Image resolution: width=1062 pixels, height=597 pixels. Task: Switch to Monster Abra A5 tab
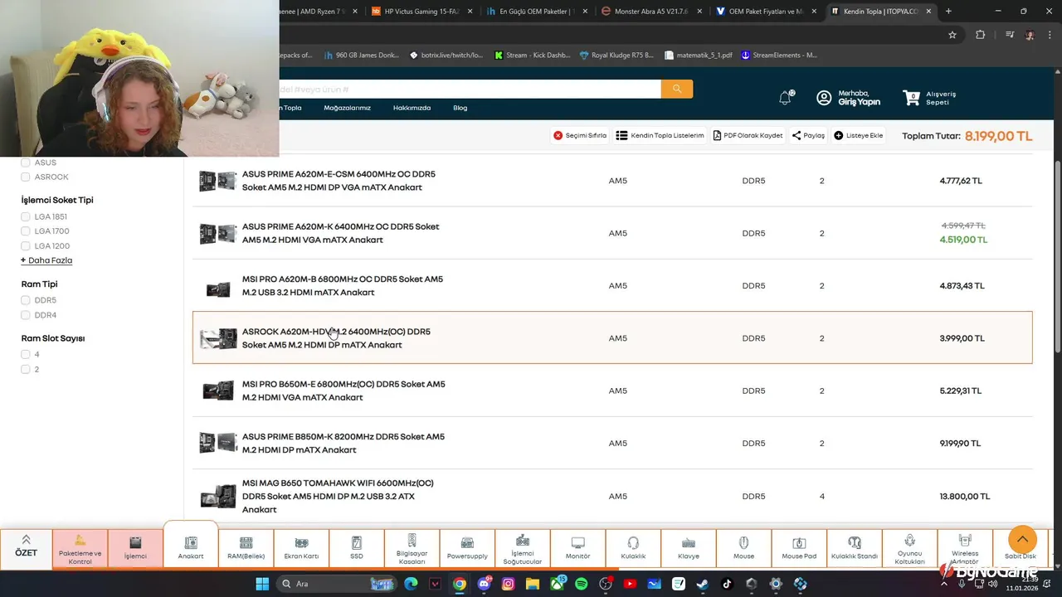pyautogui.click(x=650, y=11)
